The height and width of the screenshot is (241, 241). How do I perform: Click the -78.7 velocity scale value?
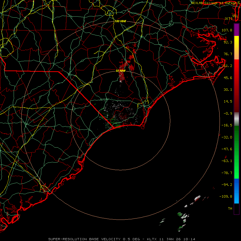pos(227,173)
